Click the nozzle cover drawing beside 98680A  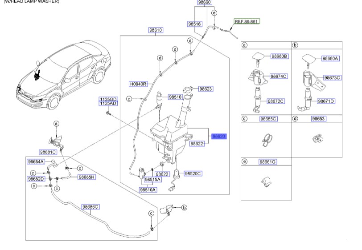309,61
